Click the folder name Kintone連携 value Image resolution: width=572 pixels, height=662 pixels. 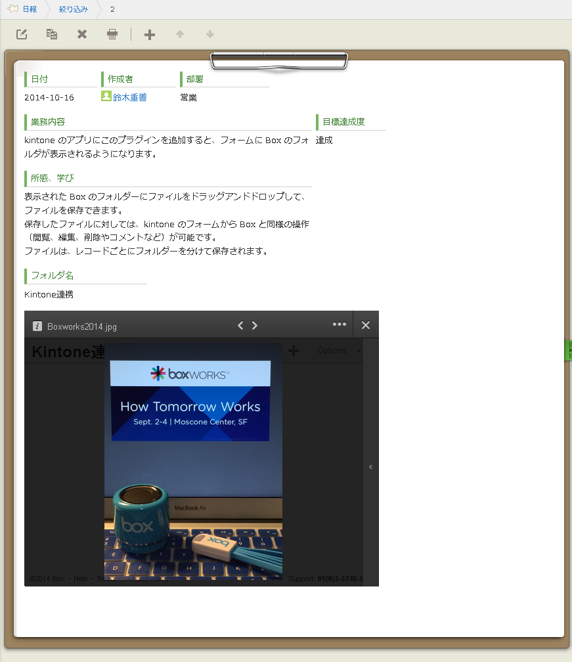[49, 295]
